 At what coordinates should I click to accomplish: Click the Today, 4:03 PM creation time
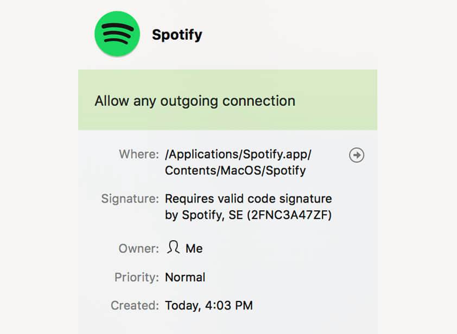209,306
